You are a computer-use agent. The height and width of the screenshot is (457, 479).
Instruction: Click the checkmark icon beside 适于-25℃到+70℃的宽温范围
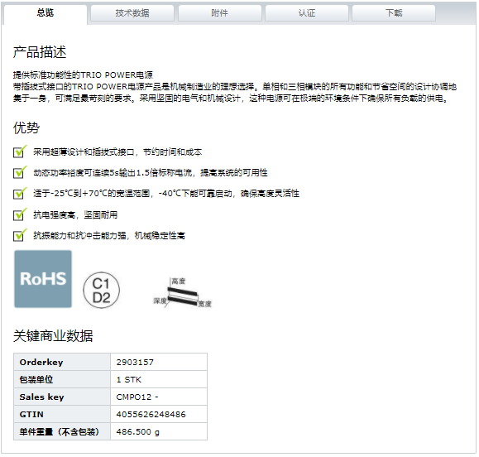pos(20,194)
